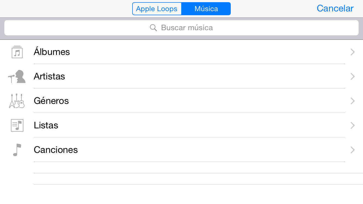The image size is (363, 204).
Task: Tap the Álbumes album-cover icon
Action: (17, 52)
